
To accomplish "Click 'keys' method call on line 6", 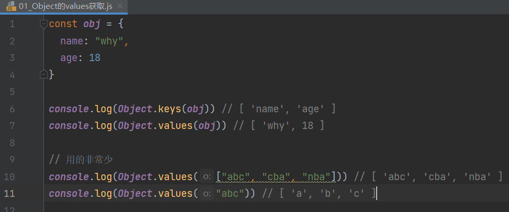I will [x=169, y=109].
